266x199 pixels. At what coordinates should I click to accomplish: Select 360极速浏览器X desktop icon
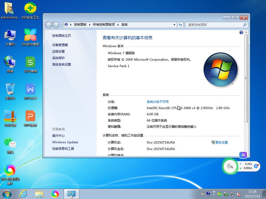pos(10,174)
